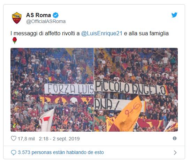
Task: Open the @OfficialASRoma handle
Action: (46, 21)
